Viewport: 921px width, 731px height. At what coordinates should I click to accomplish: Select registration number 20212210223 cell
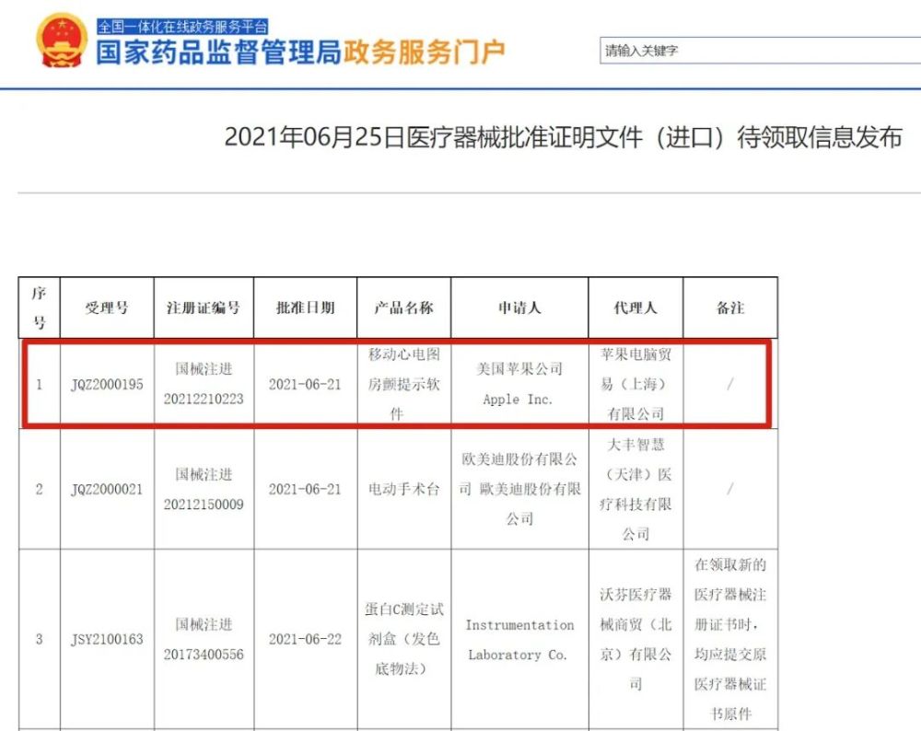point(204,384)
